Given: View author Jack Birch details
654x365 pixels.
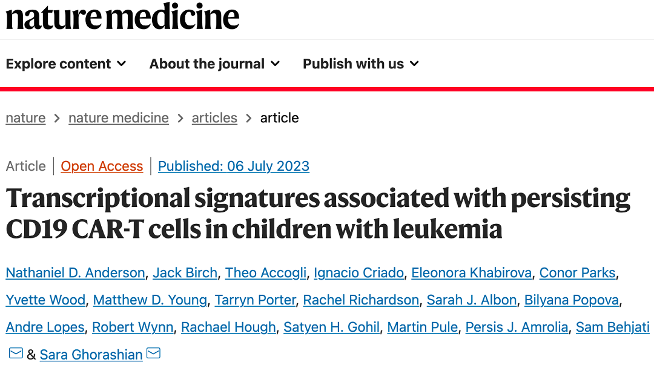Looking at the screenshot, I should point(185,273).
